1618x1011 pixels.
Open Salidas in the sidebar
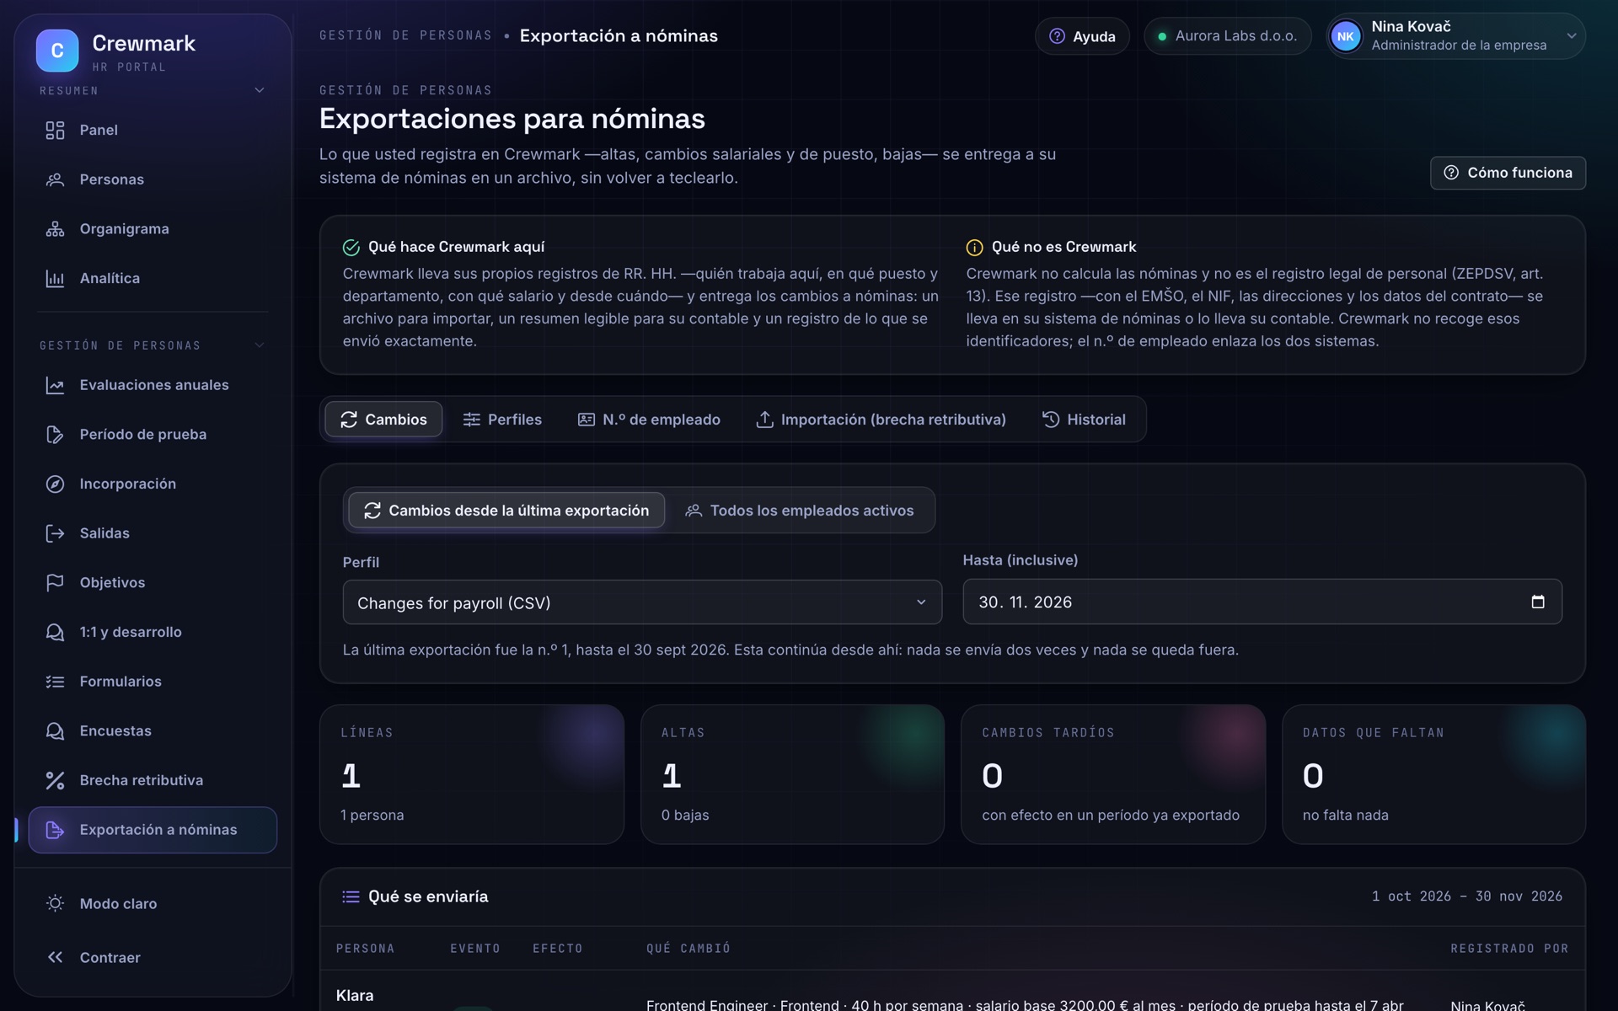coord(153,533)
